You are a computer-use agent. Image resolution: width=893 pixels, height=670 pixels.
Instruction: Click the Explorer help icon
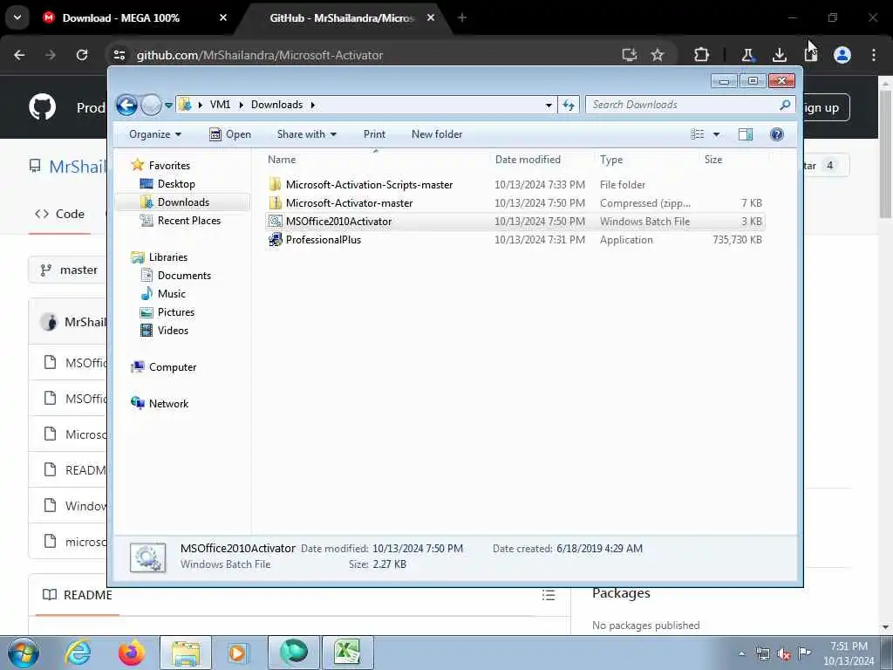point(777,134)
